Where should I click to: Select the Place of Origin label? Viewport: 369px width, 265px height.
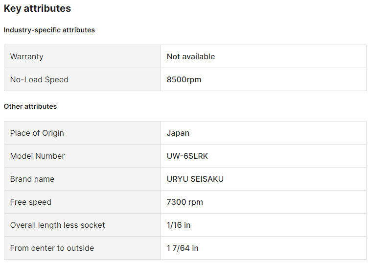[37, 133]
